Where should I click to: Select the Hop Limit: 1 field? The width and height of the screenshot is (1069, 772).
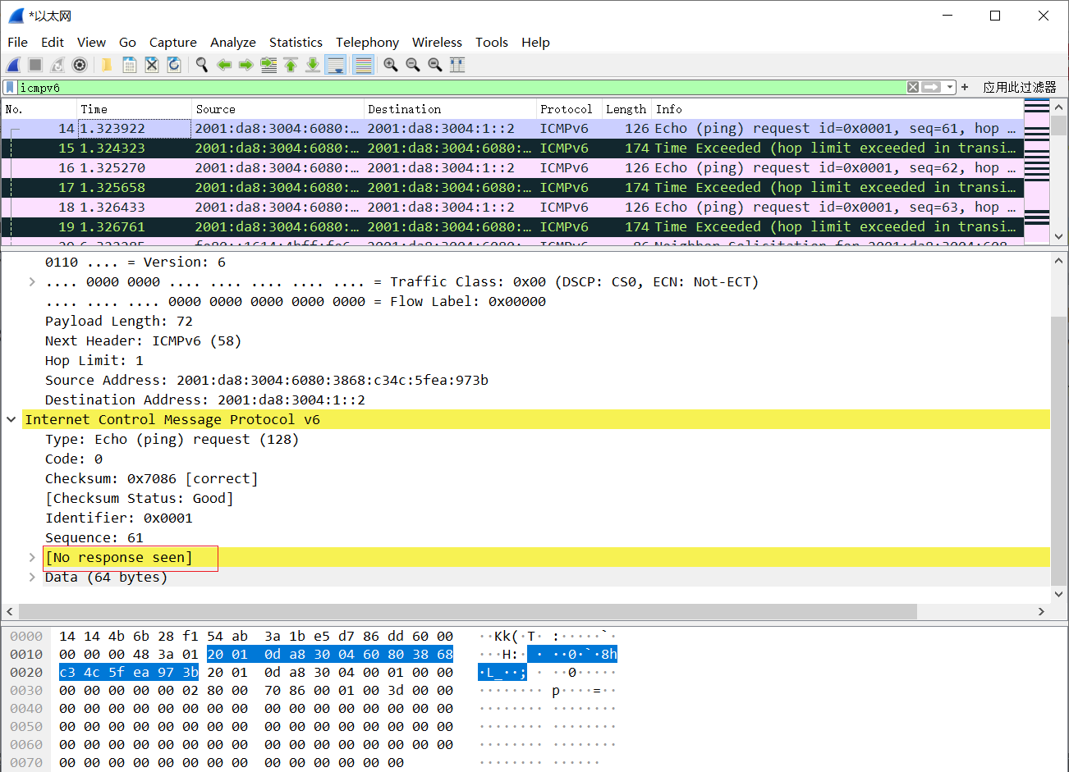point(94,360)
